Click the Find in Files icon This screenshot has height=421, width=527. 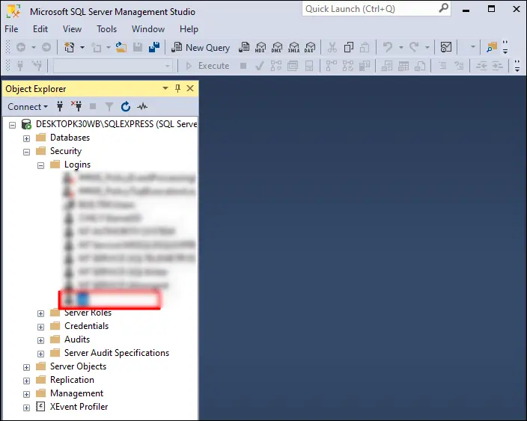[x=492, y=47]
